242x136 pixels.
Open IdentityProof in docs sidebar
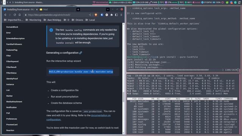coord(12,79)
